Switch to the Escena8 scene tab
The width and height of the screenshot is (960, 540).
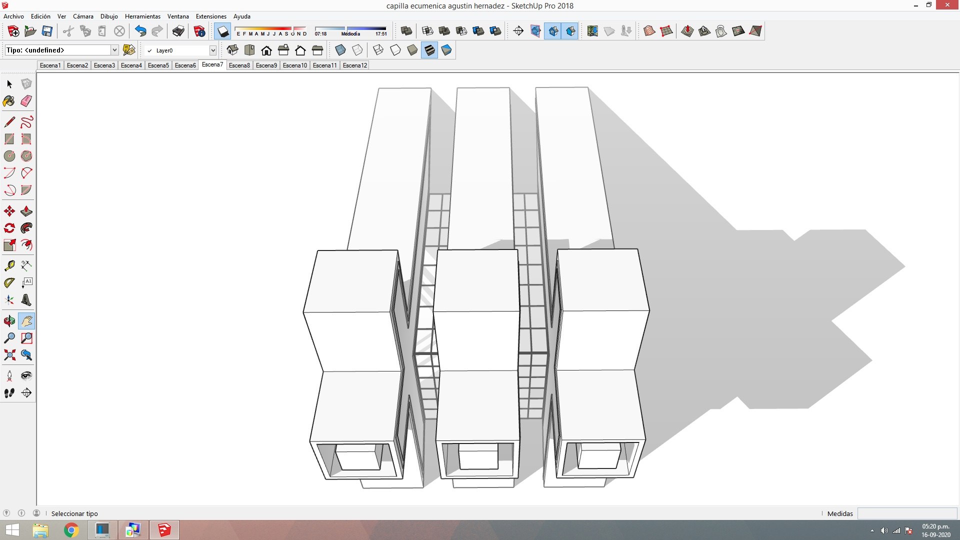[x=239, y=65]
